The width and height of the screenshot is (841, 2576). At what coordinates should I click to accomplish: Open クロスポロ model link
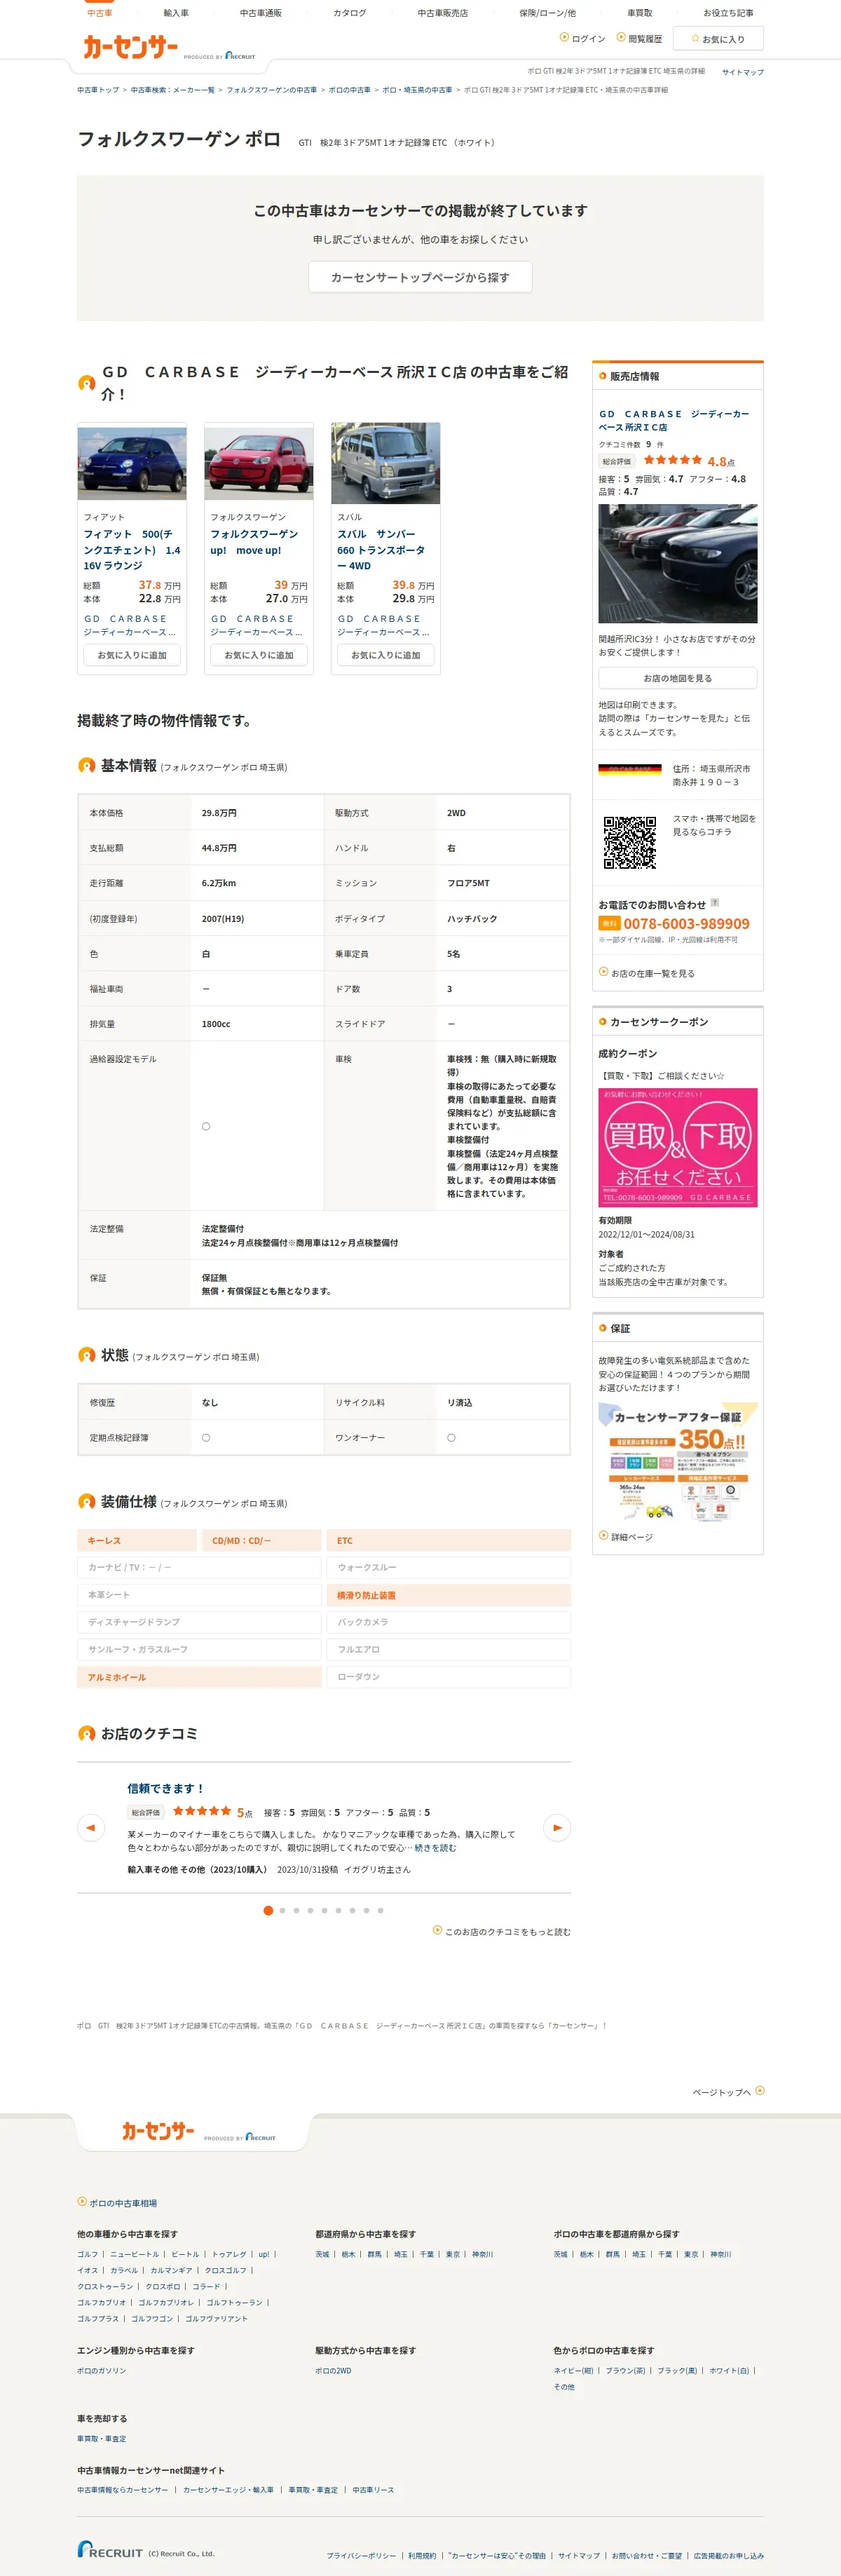click(x=163, y=2286)
